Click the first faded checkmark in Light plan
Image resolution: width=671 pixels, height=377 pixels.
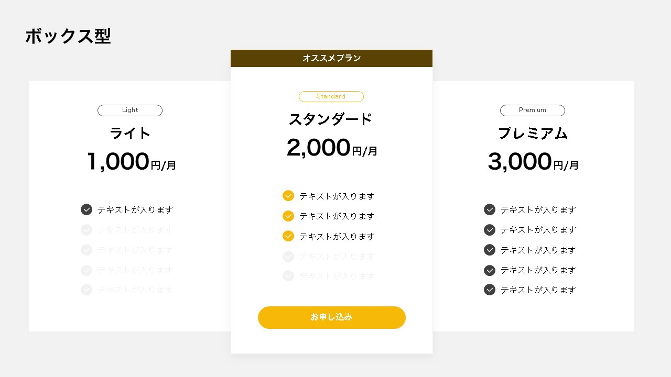86,230
